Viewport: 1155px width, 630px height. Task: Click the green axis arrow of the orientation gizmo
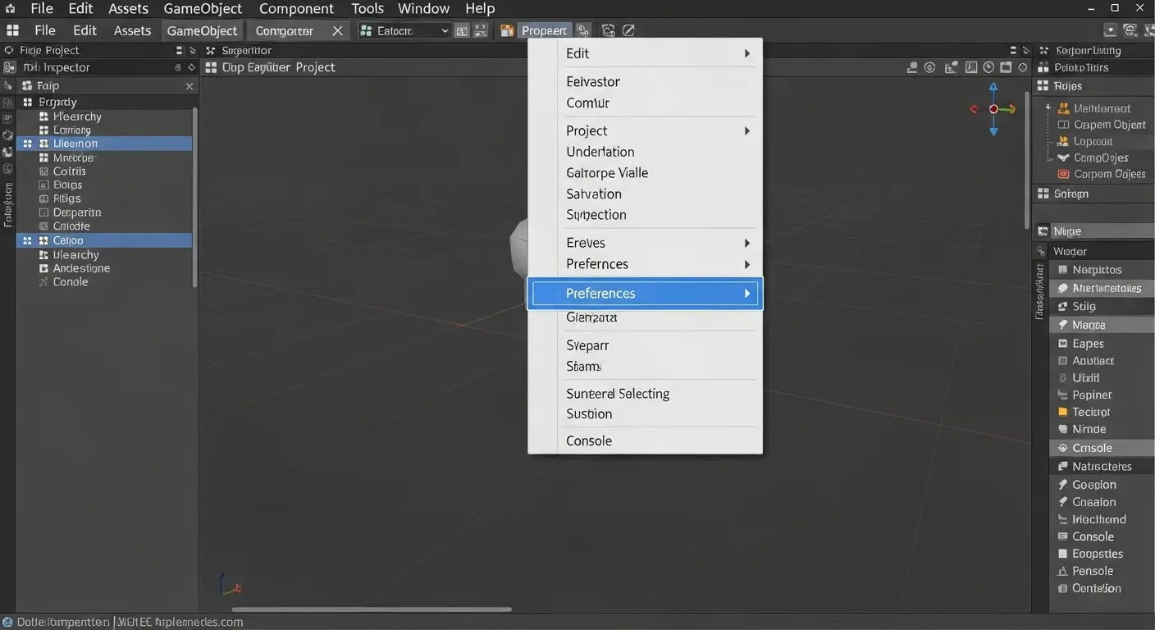pos(1009,109)
